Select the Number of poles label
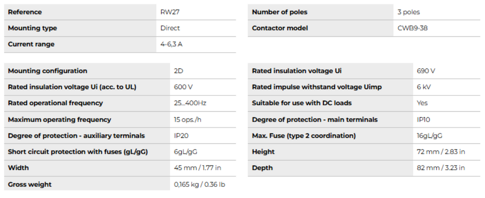485x198 pixels. [280, 12]
